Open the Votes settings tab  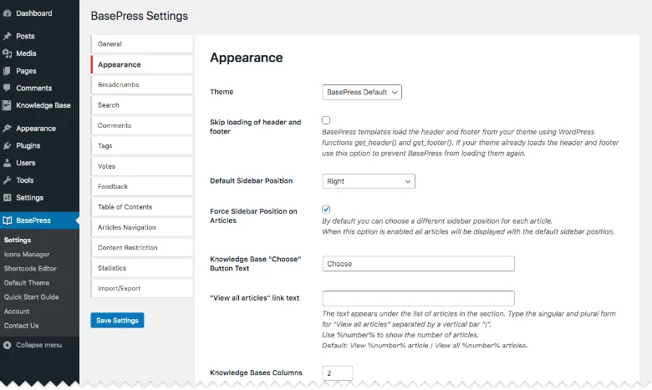[x=141, y=166]
